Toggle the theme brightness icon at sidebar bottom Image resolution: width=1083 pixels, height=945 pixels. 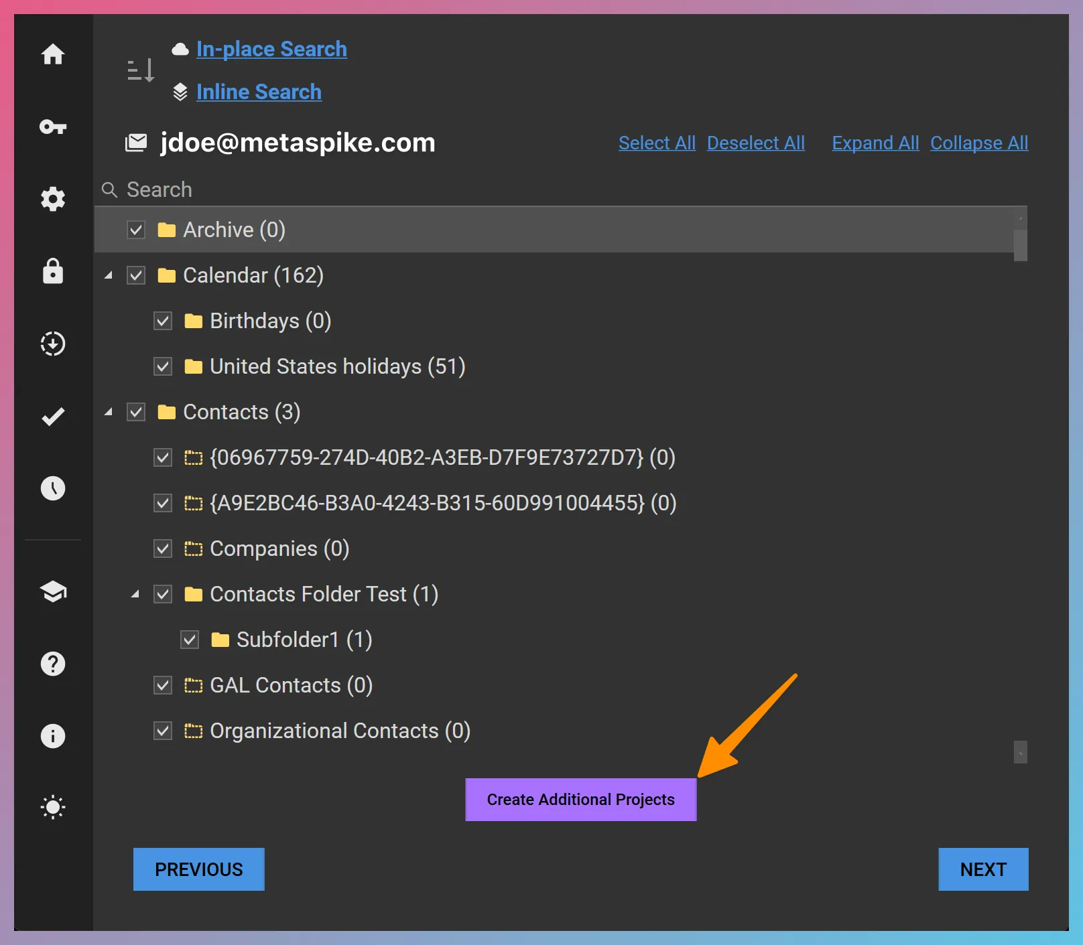point(53,807)
